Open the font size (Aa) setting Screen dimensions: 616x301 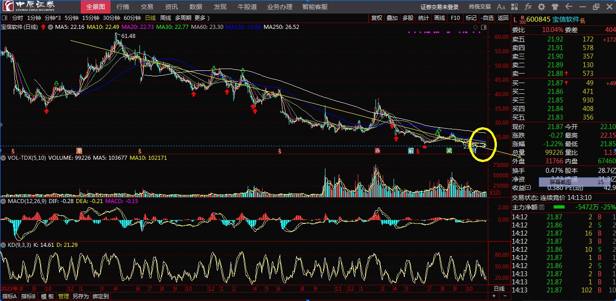click(501, 7)
